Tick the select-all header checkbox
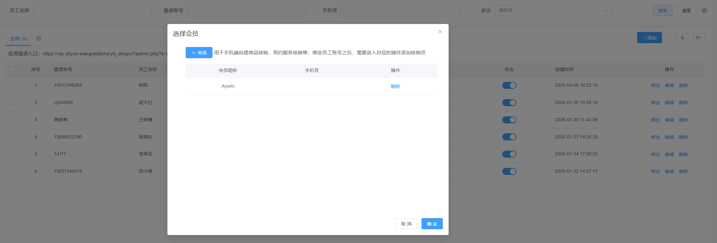The image size is (717, 243). [x=12, y=69]
